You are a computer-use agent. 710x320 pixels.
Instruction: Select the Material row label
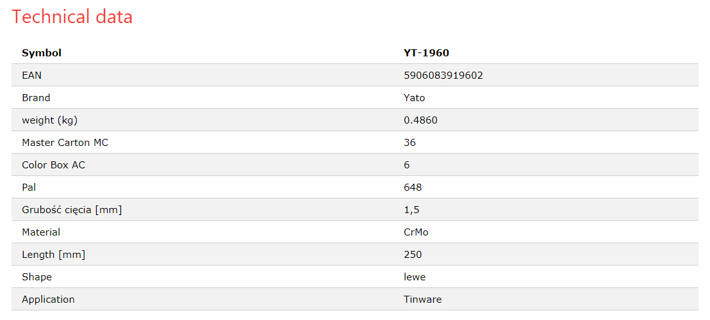[x=41, y=232]
